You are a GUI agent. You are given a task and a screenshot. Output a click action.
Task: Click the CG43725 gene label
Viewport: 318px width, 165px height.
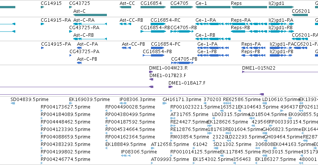pos(80,3)
